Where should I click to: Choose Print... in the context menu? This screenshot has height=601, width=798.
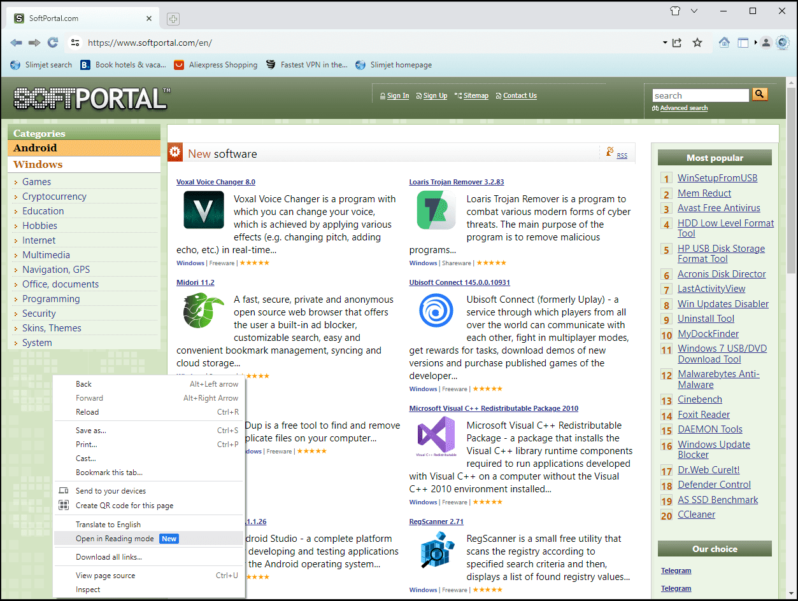coord(150,445)
